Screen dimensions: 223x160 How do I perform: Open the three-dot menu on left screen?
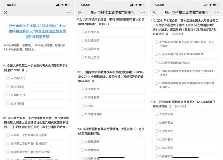point(69,12)
